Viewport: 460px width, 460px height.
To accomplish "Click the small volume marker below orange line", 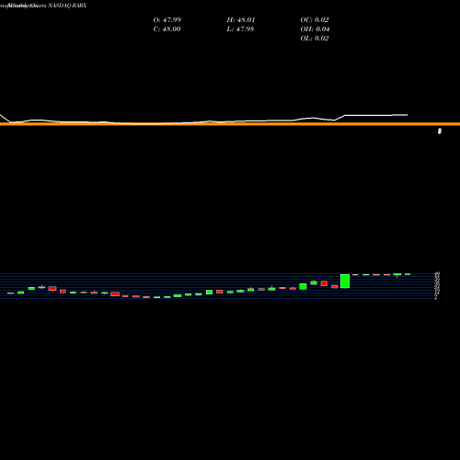I will tap(440, 132).
